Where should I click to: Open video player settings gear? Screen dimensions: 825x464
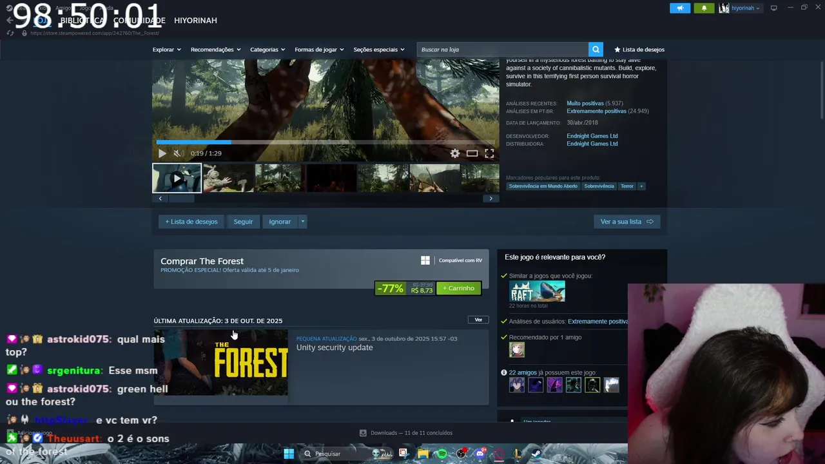[455, 153]
